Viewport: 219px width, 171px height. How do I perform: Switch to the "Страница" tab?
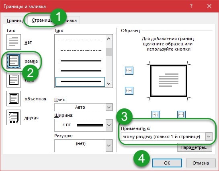[x=41, y=20]
